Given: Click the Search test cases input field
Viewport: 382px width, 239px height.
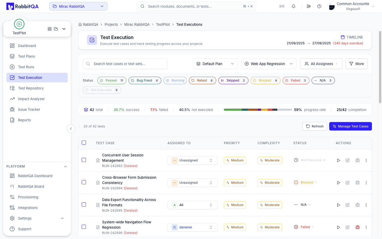Looking at the screenshot, I should point(125,64).
